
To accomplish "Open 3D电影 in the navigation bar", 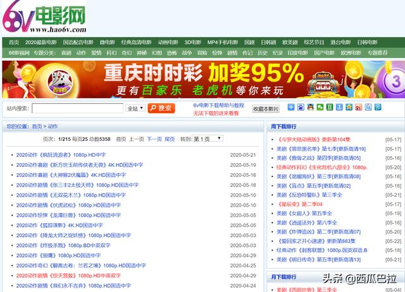I will pos(192,42).
